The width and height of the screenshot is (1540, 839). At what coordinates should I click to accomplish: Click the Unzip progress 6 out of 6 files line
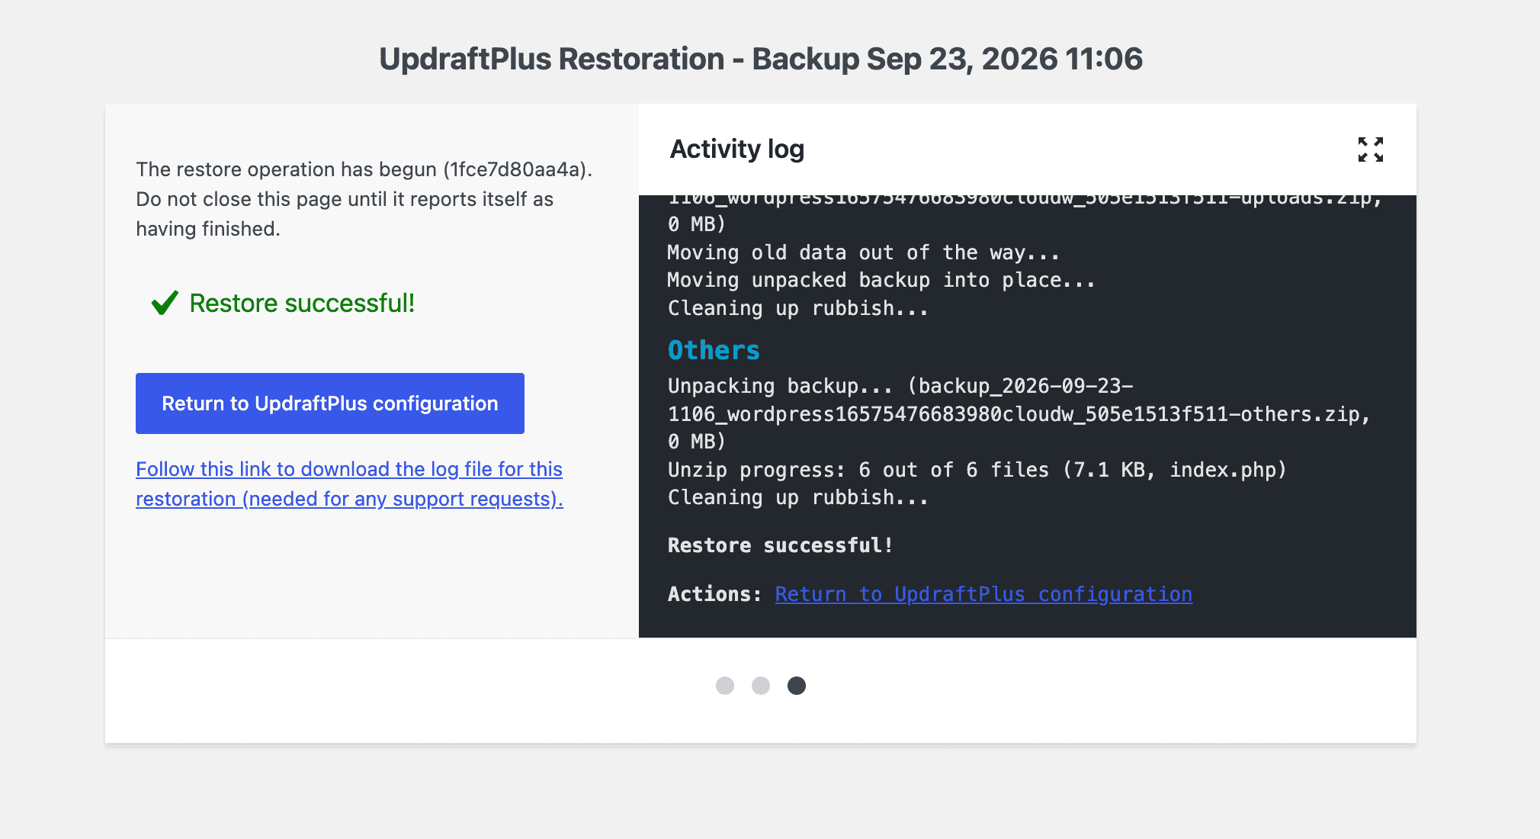977,470
